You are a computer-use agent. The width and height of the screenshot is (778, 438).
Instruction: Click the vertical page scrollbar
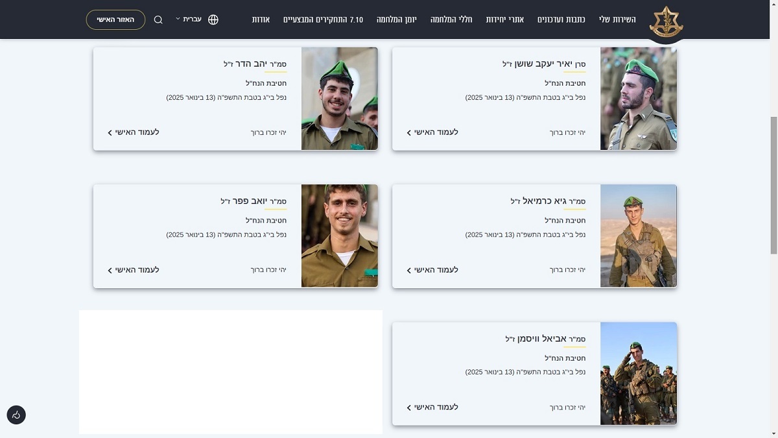point(773,185)
